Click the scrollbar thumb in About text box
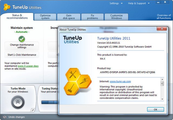Screen dimensions: 173x120 click(162, 84)
